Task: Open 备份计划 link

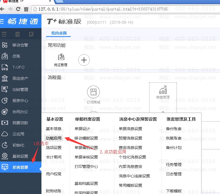Action: pos(174,148)
